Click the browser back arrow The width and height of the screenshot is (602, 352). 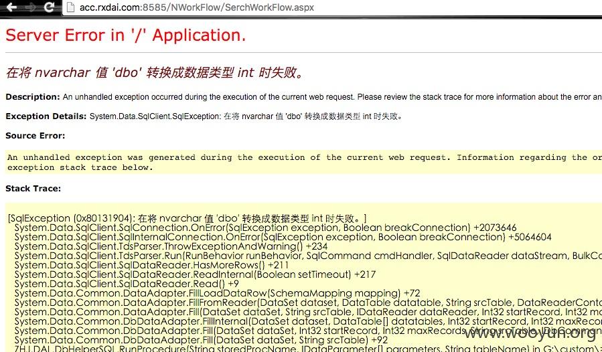pos(11,7)
